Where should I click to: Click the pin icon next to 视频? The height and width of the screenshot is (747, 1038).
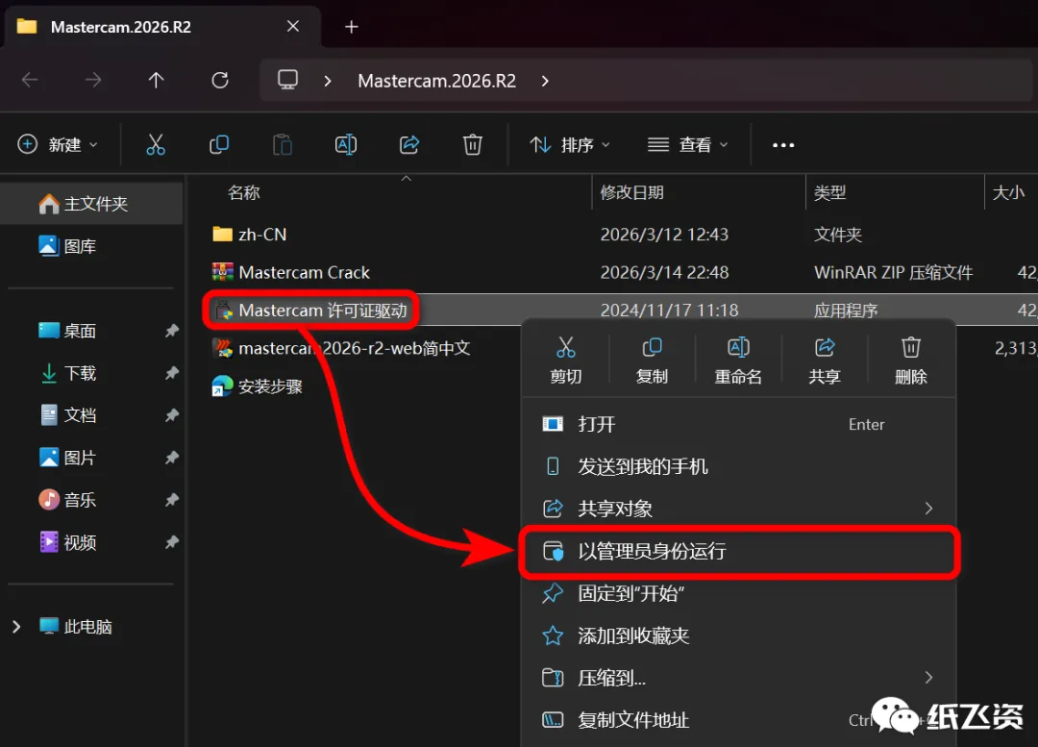tap(171, 542)
